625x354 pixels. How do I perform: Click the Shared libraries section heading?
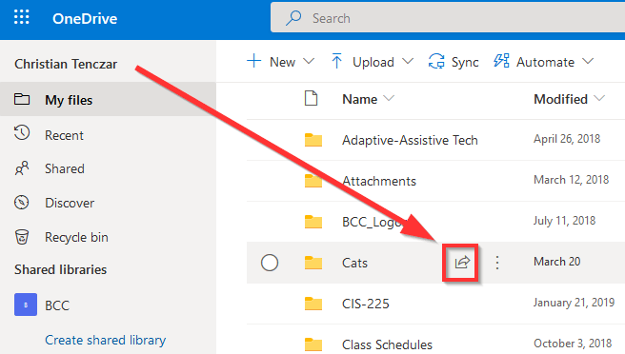pos(61,269)
